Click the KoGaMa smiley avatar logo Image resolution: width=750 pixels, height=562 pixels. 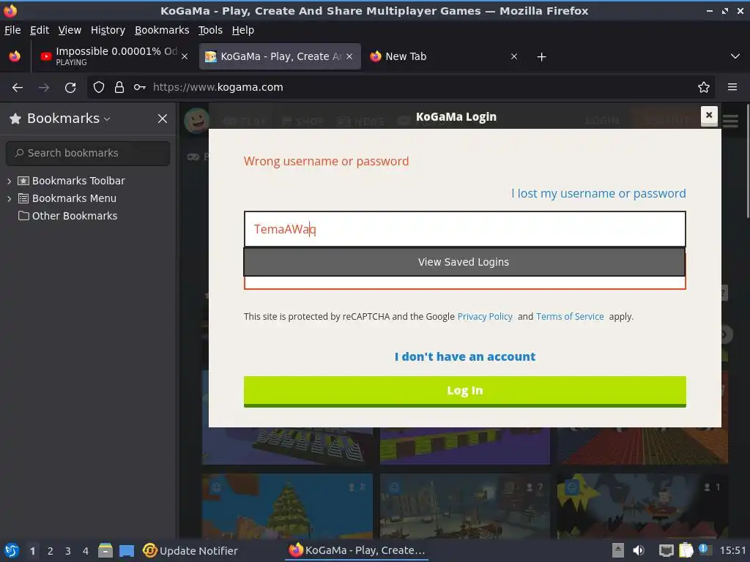click(196, 121)
